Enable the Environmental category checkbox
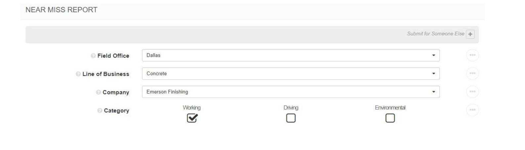This screenshot has height=150, width=525. coord(390,118)
